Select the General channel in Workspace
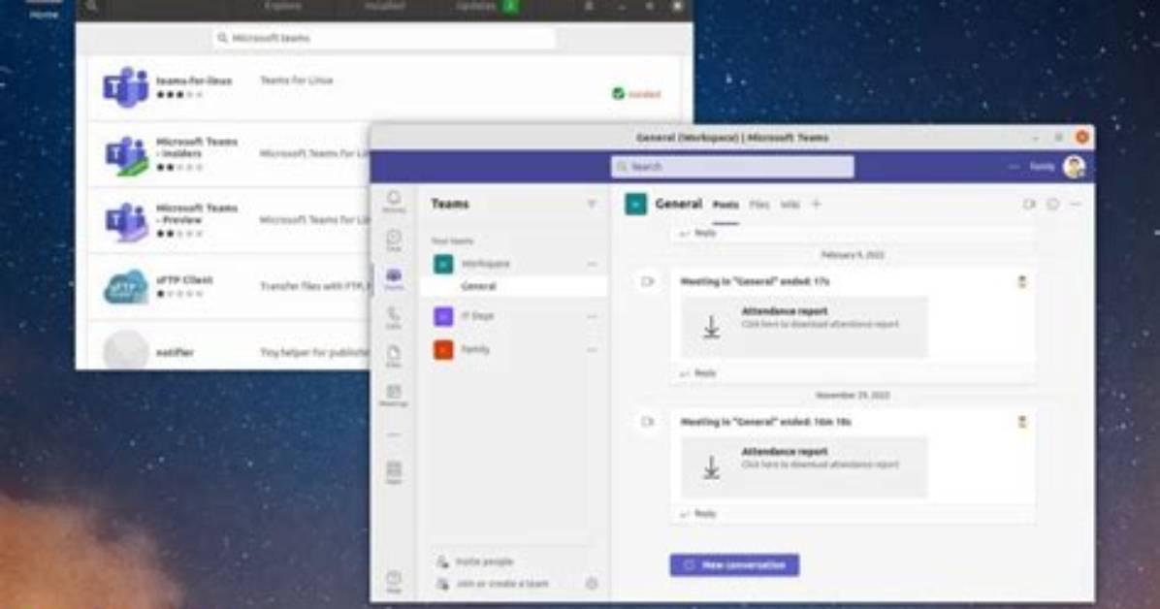1160x609 pixels. tap(514, 286)
